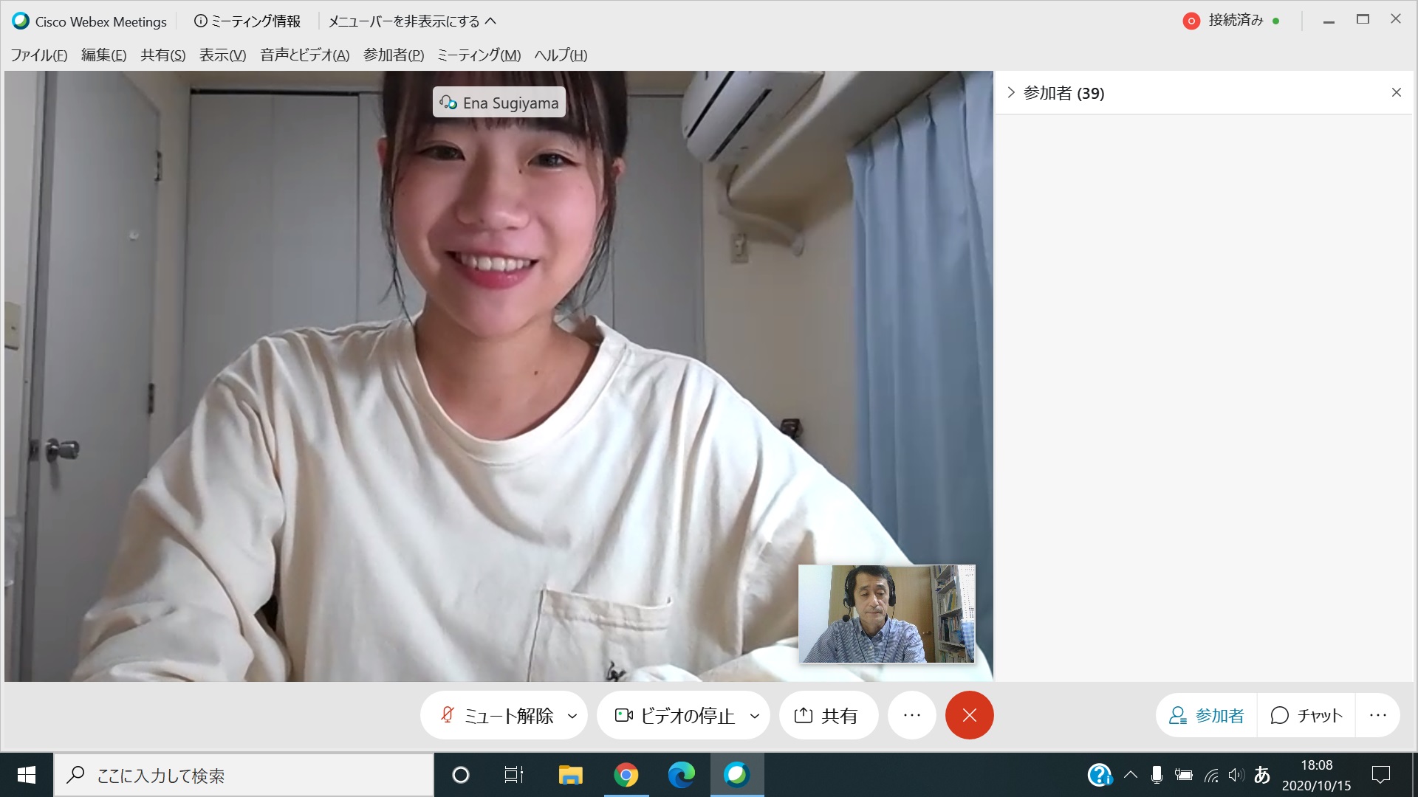Click the Webex taskbar icon
Viewport: 1418px width, 797px height.
(x=736, y=775)
